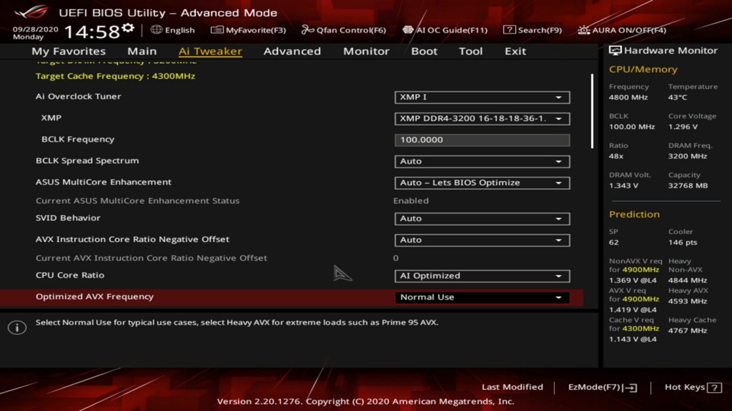Click Last Modified button

pyautogui.click(x=512, y=387)
